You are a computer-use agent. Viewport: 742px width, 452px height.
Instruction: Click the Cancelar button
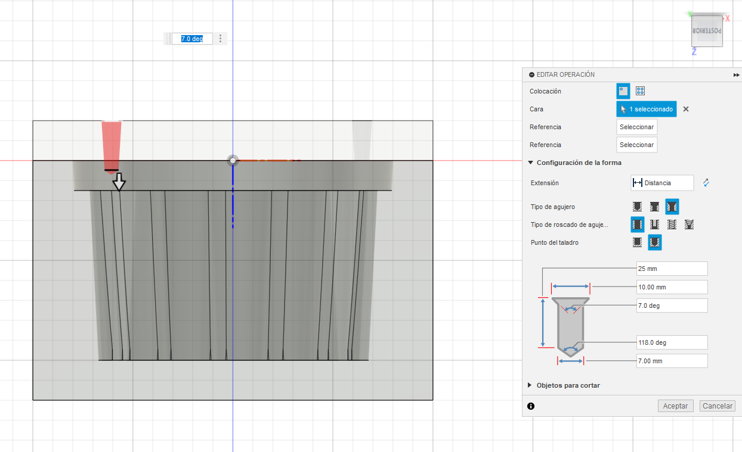717,406
